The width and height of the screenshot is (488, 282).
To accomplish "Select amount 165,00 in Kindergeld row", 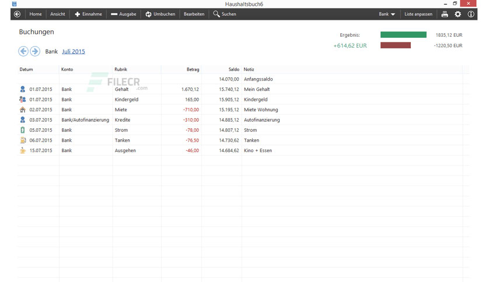I will tap(192, 100).
